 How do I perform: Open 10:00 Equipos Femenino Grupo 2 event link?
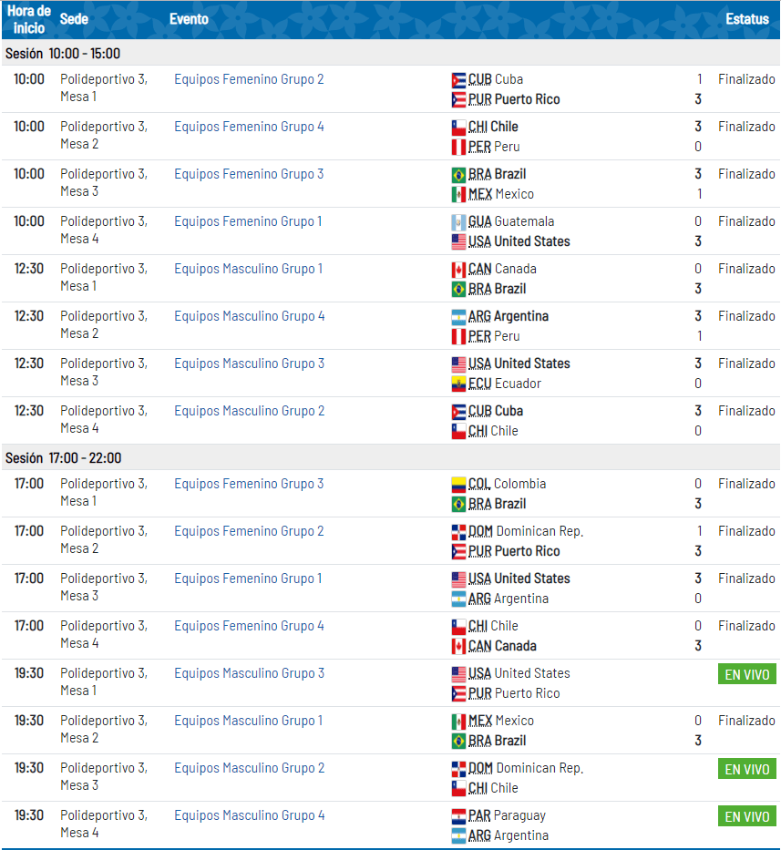249,79
